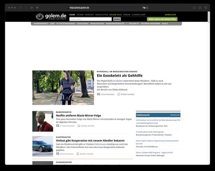Click the Artikel merken icon for Vinfast

click(78, 154)
